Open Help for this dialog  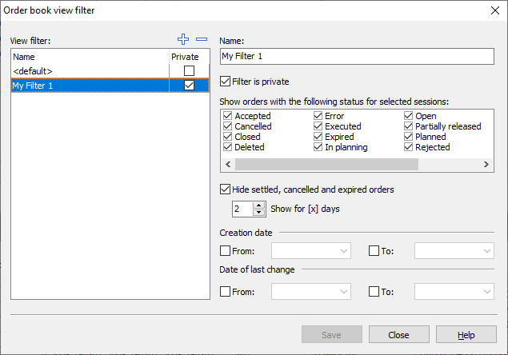point(466,335)
